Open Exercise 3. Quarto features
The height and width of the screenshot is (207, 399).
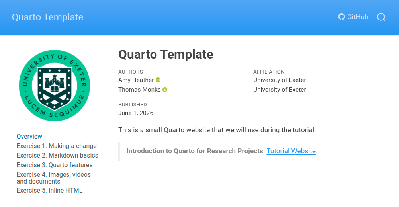tap(55, 165)
